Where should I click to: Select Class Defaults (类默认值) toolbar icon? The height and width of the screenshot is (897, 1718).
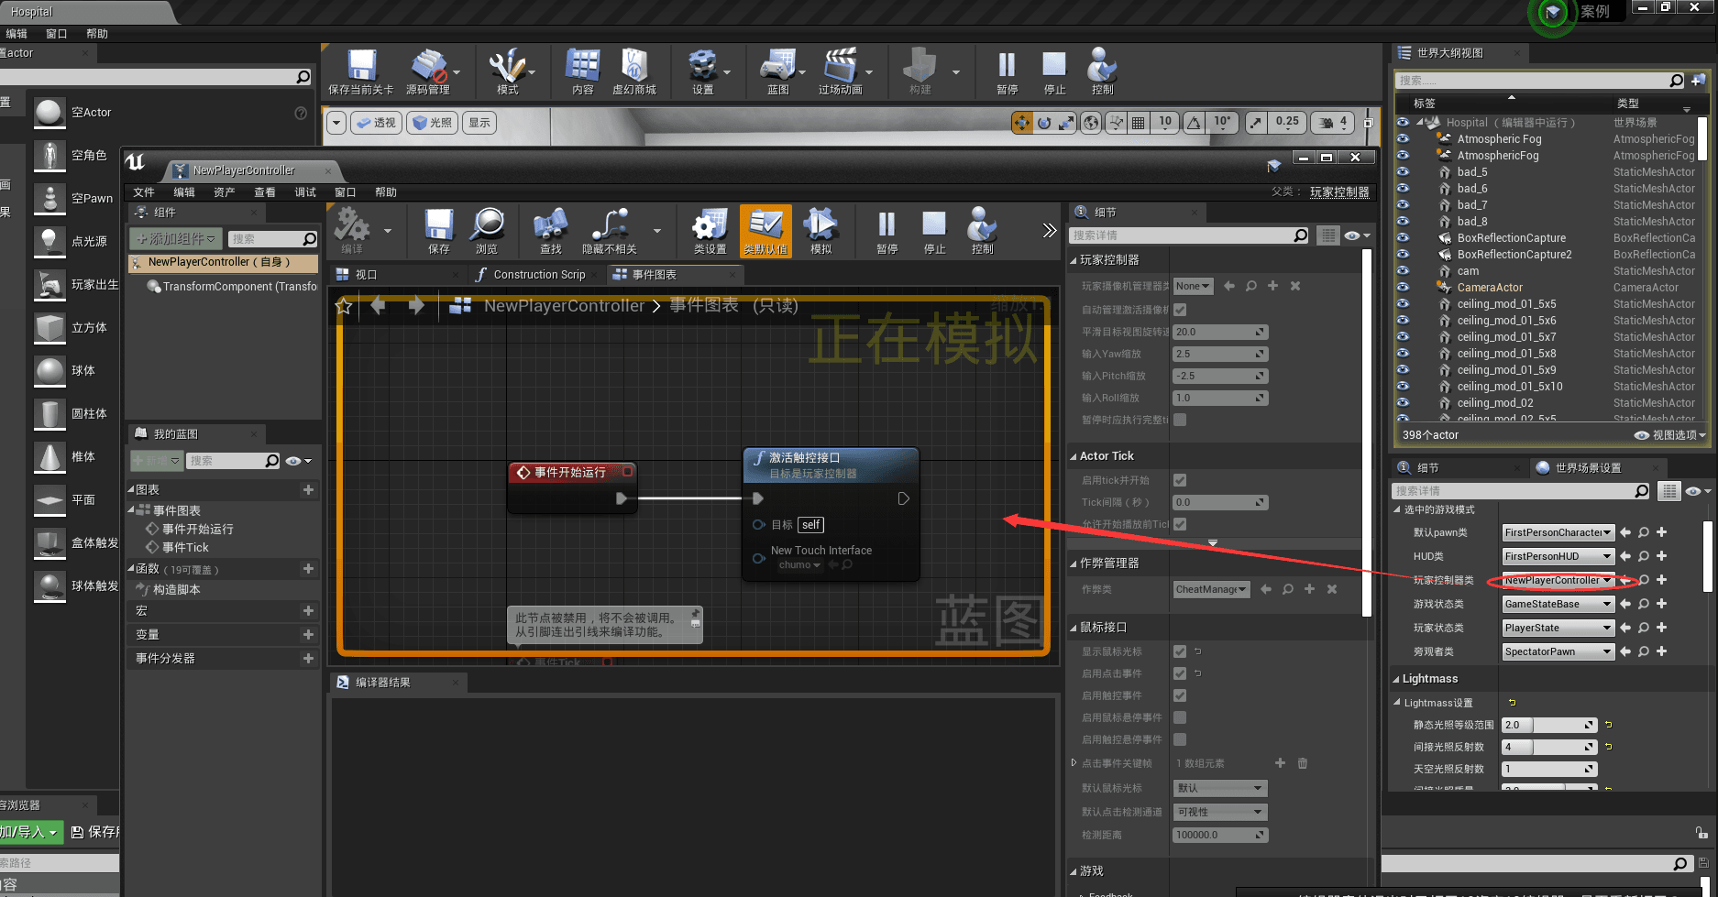765,231
